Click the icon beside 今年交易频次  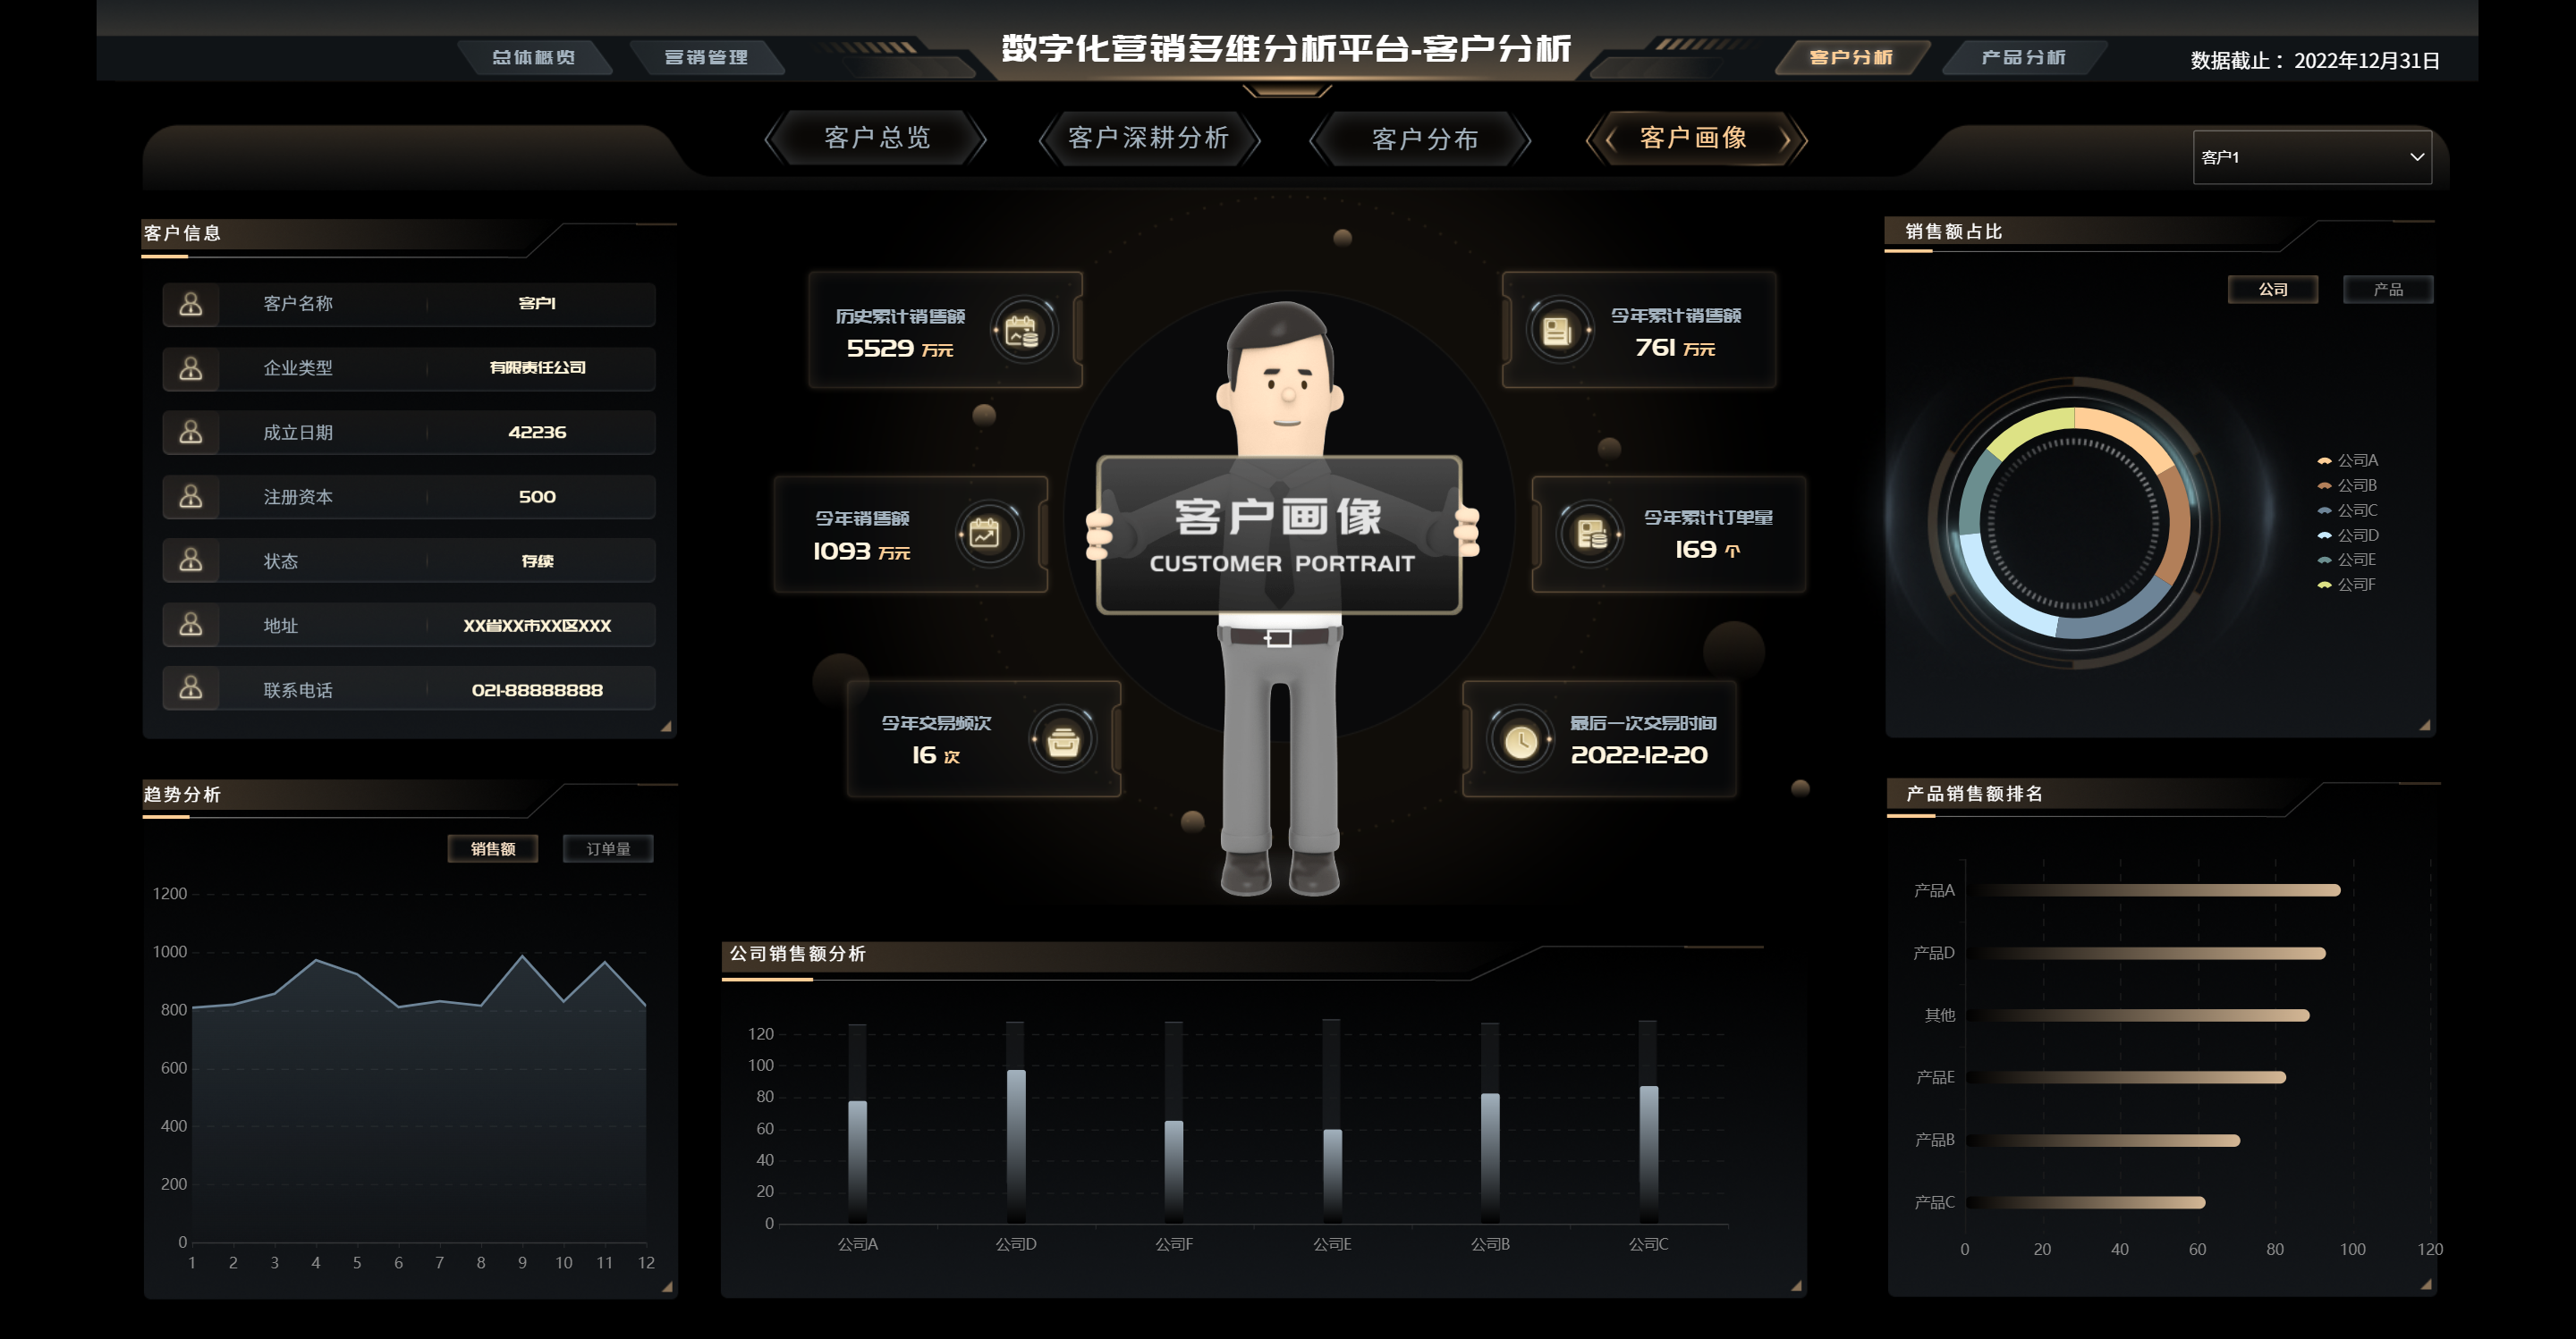click(x=1062, y=740)
